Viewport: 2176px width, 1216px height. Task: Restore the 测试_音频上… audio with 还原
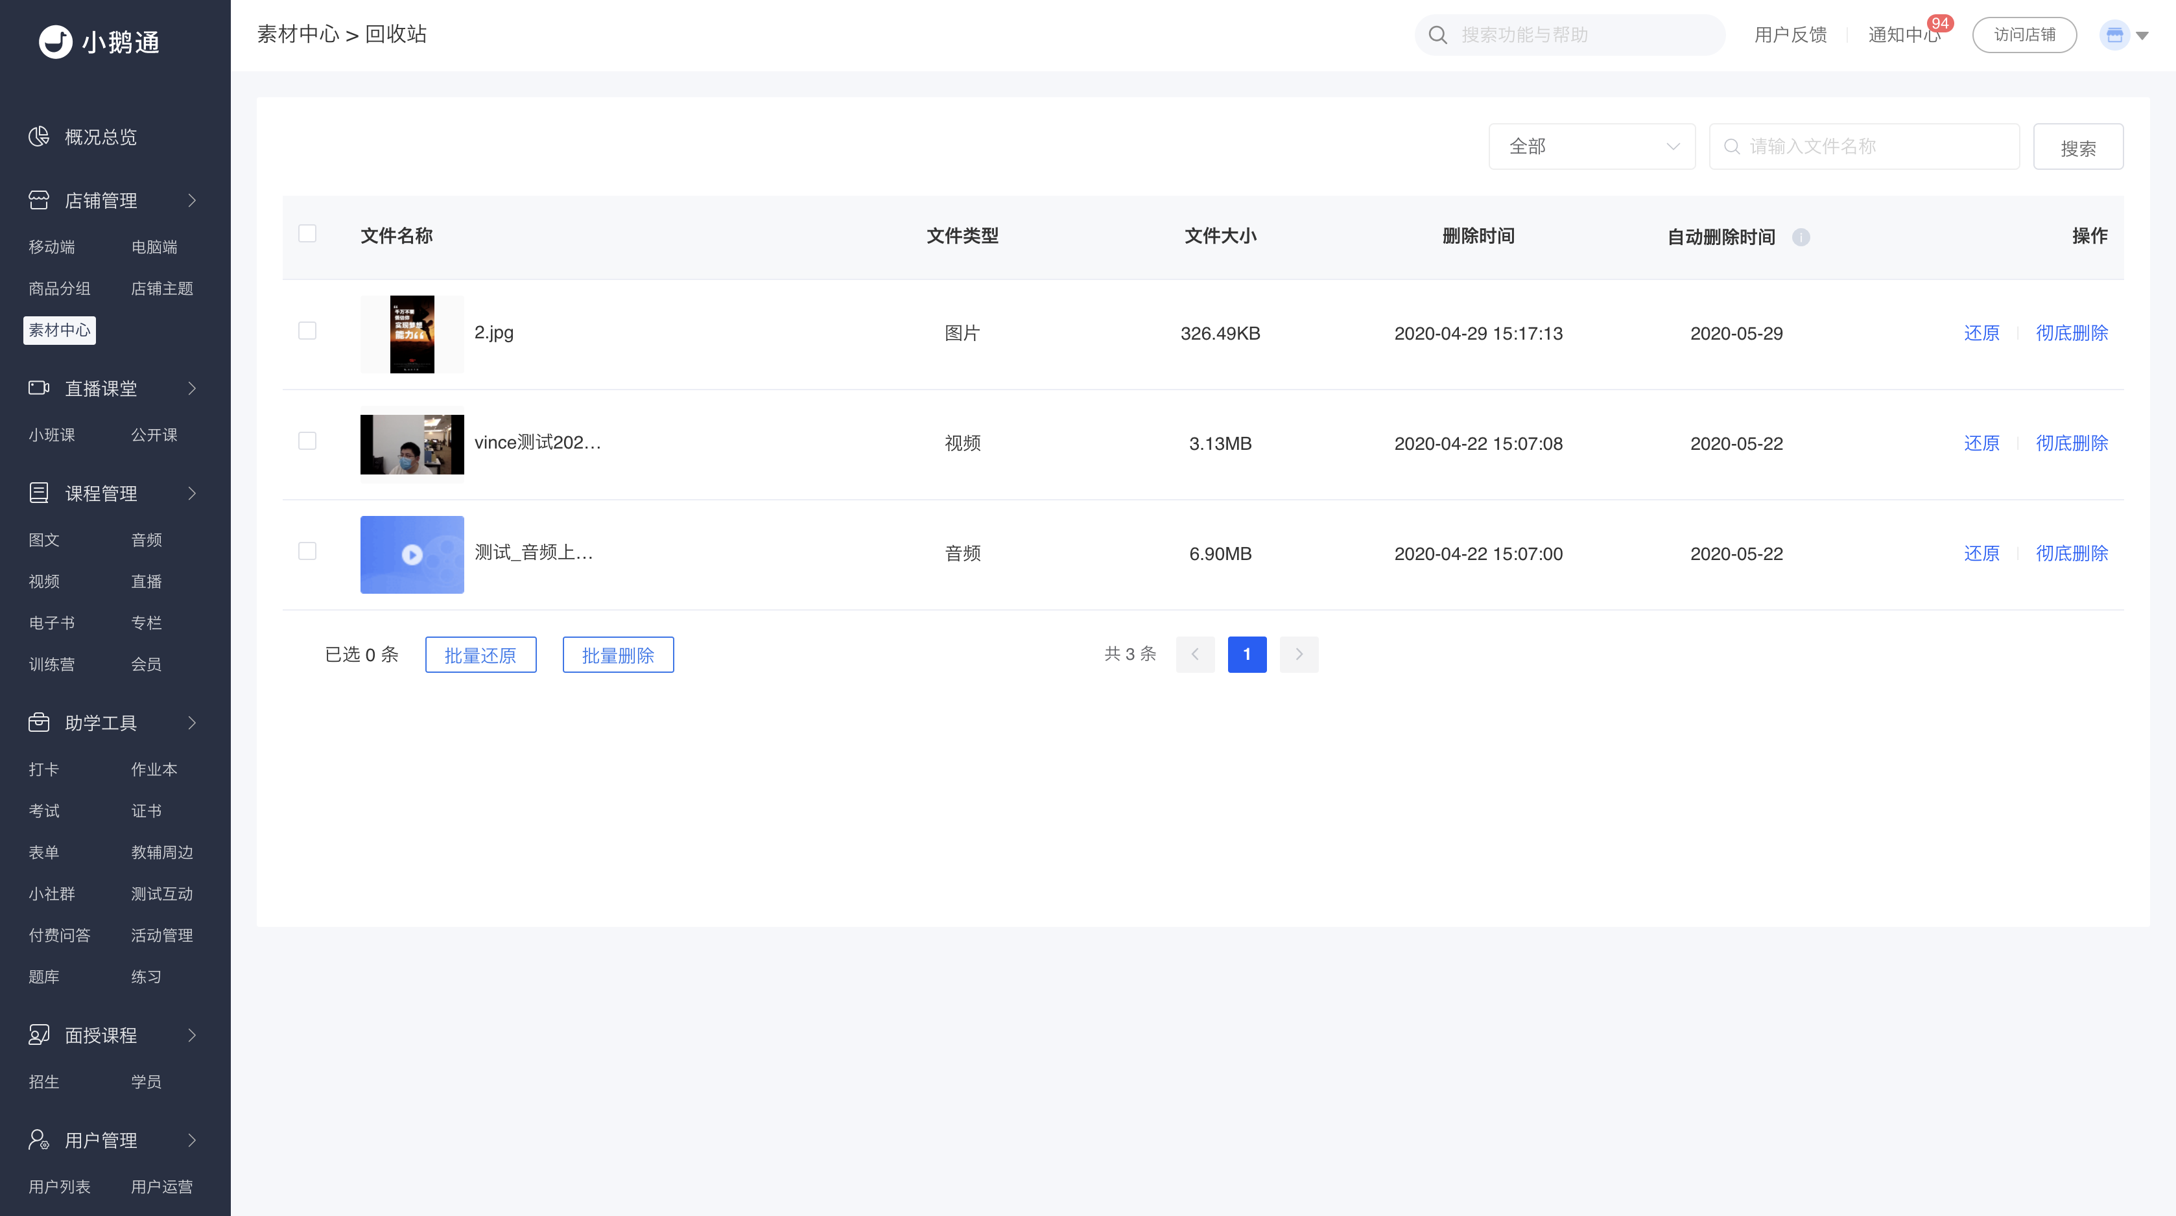(1981, 553)
